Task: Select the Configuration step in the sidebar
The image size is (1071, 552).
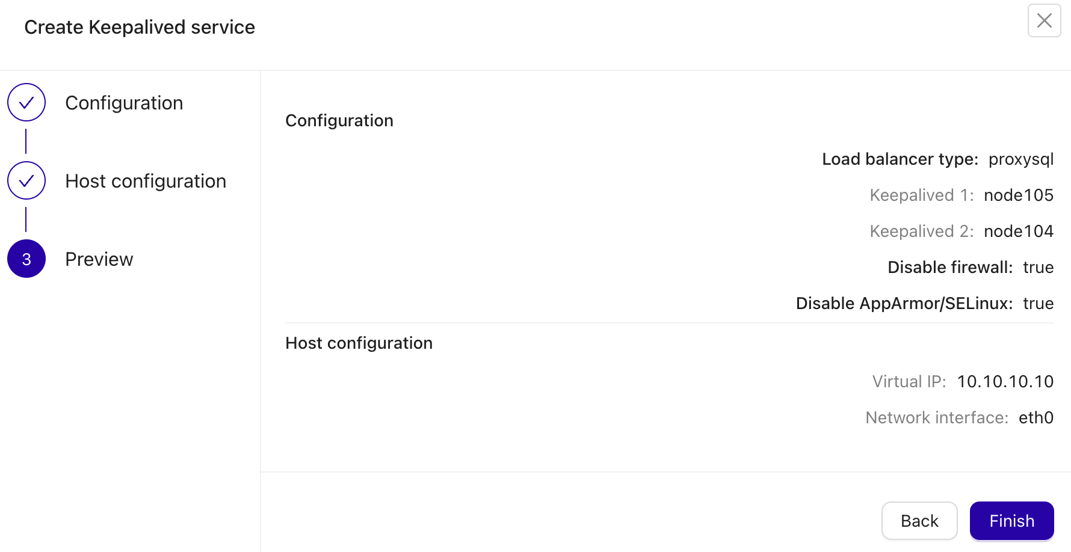Action: [124, 102]
